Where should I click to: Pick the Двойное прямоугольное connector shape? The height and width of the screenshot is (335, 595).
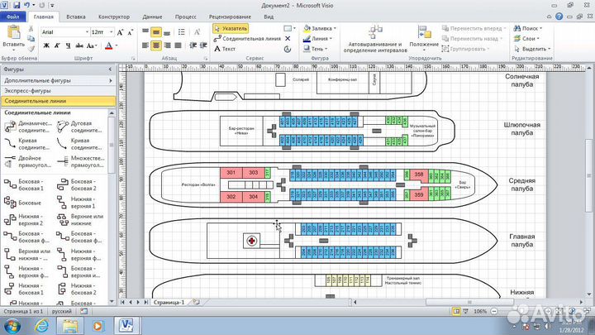pos(27,162)
